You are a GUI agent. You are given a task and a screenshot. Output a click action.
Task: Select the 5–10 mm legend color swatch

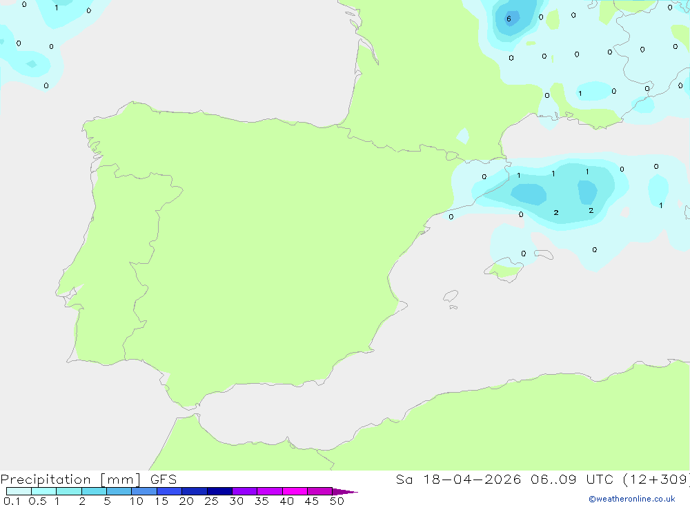pos(119,491)
